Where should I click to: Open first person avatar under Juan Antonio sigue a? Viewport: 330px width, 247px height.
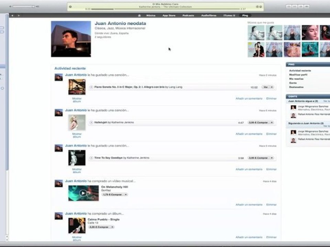coord(293,108)
